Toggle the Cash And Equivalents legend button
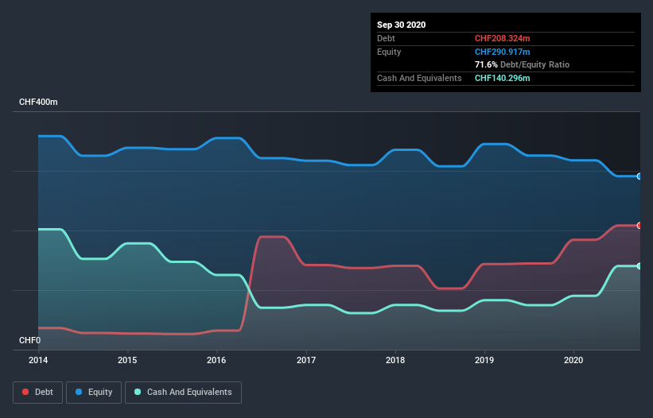The width and height of the screenshot is (653, 418). tap(183, 393)
